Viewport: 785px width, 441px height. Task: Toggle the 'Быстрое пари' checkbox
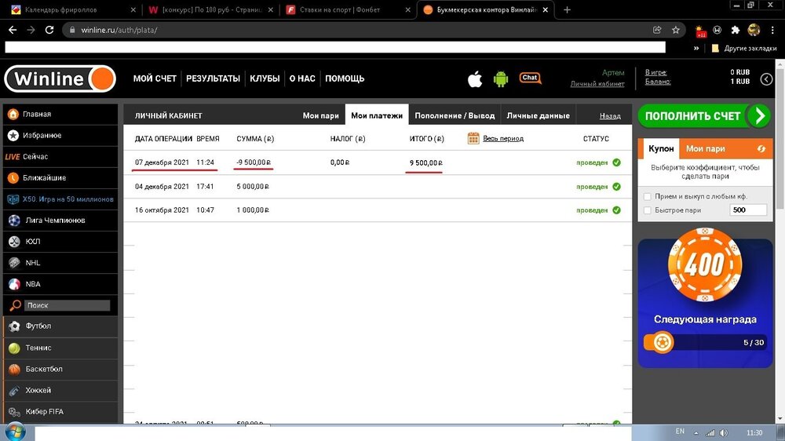pos(647,210)
